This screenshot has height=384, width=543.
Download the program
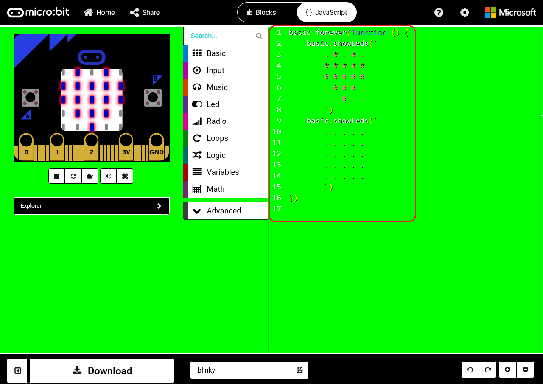(101, 370)
